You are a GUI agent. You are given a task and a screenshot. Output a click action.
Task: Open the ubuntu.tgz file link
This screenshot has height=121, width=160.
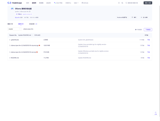25,45
